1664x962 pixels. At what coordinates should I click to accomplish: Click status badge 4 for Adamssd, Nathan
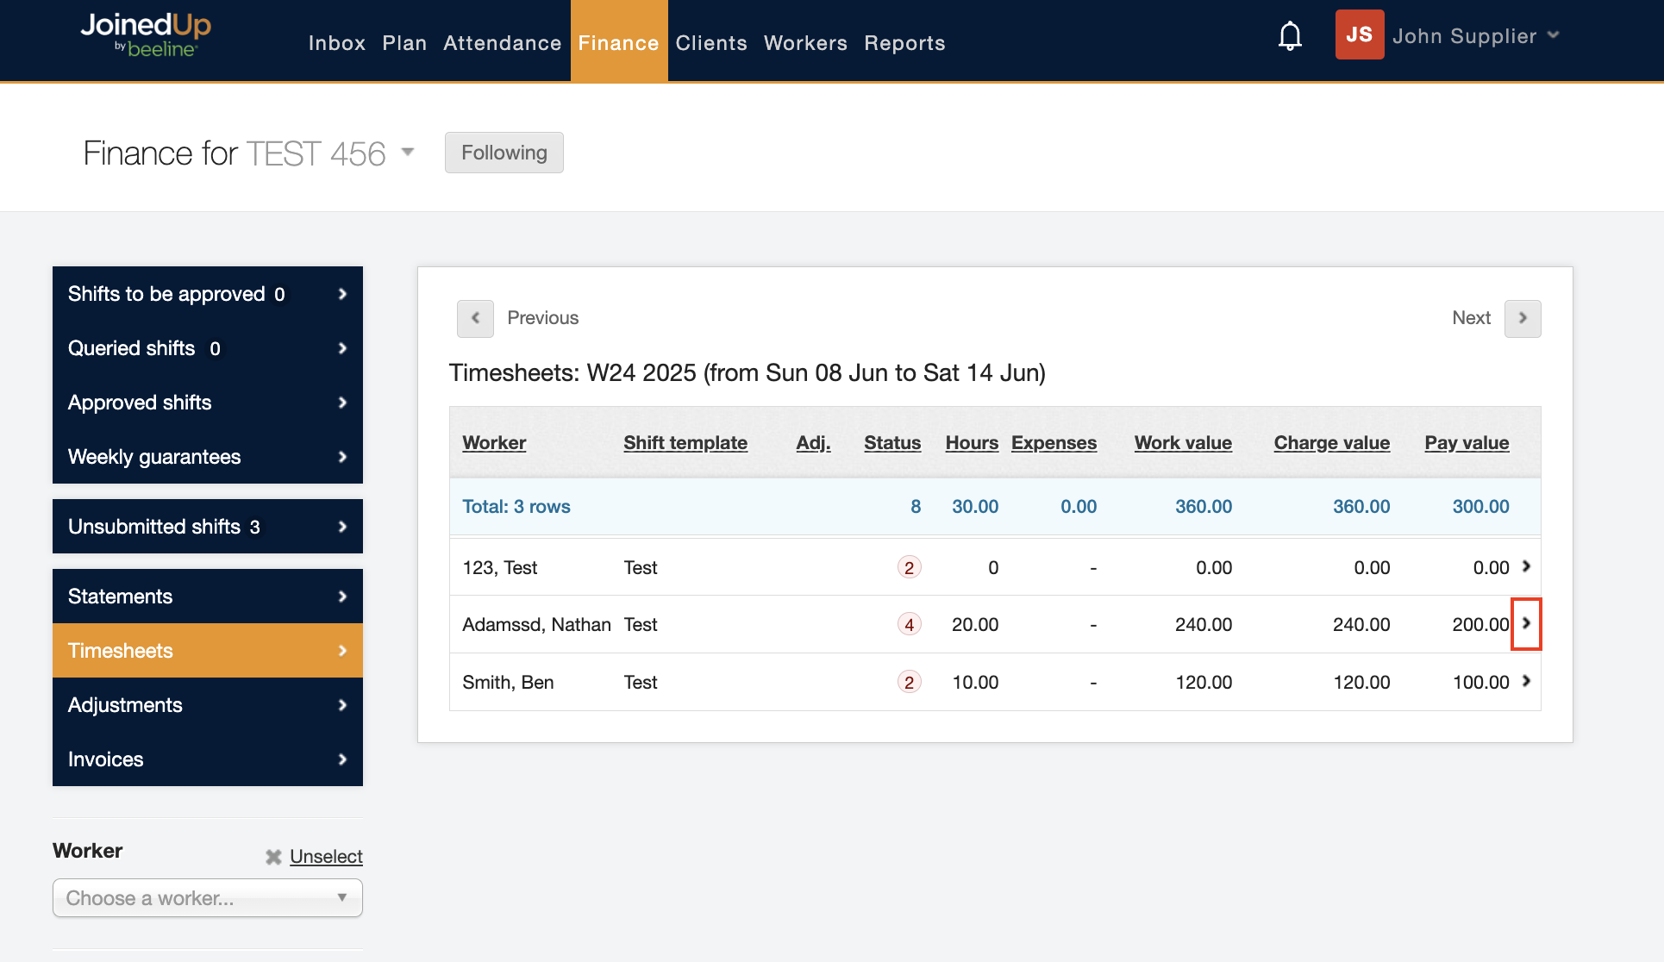909,624
